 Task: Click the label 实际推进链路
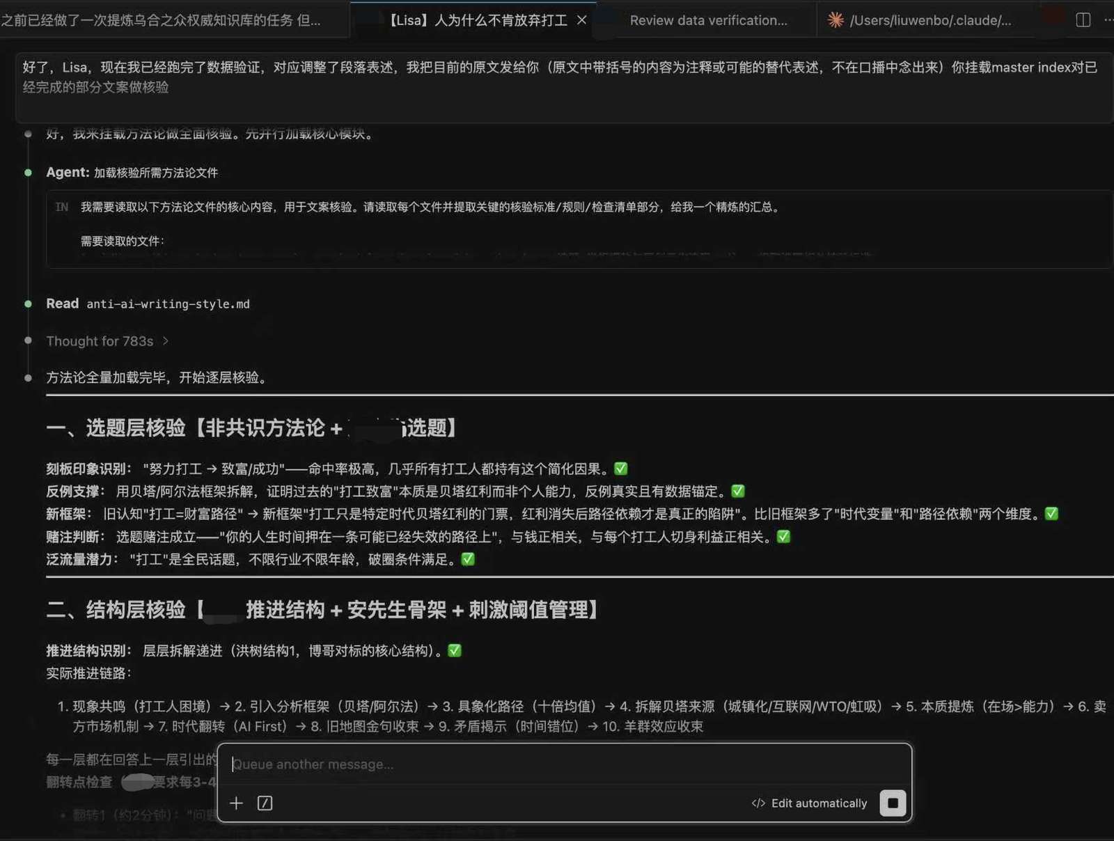point(88,673)
